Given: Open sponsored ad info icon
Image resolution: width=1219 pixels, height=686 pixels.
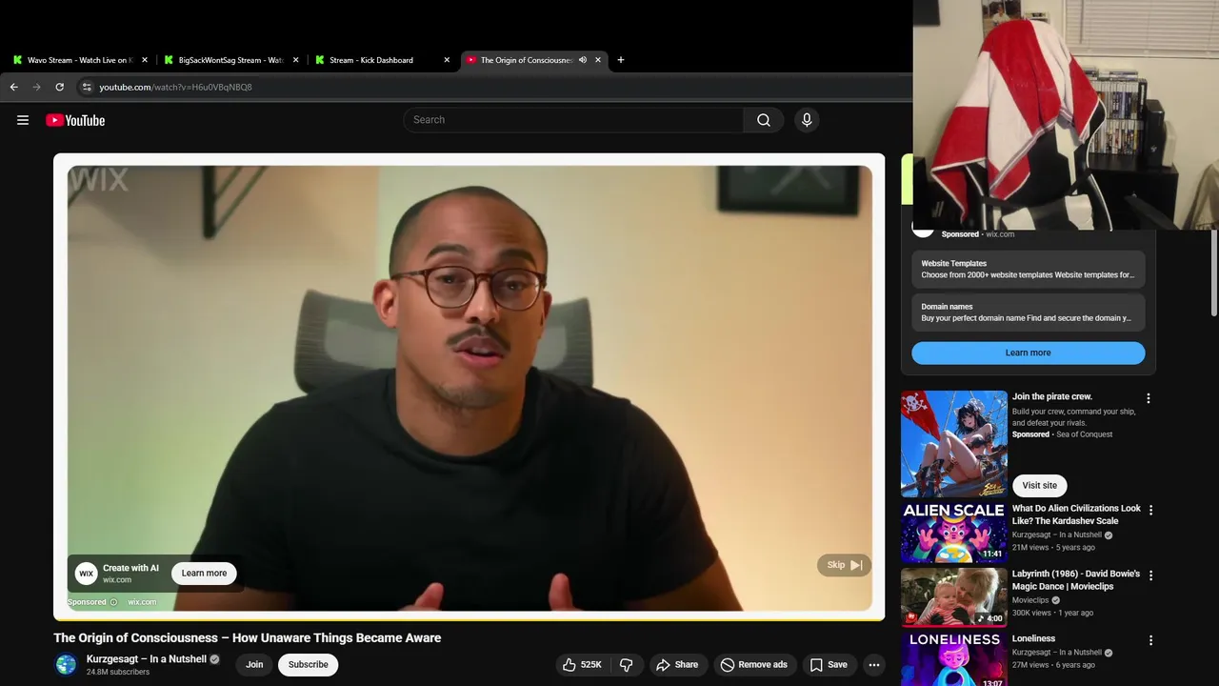Looking at the screenshot, I should point(113,602).
